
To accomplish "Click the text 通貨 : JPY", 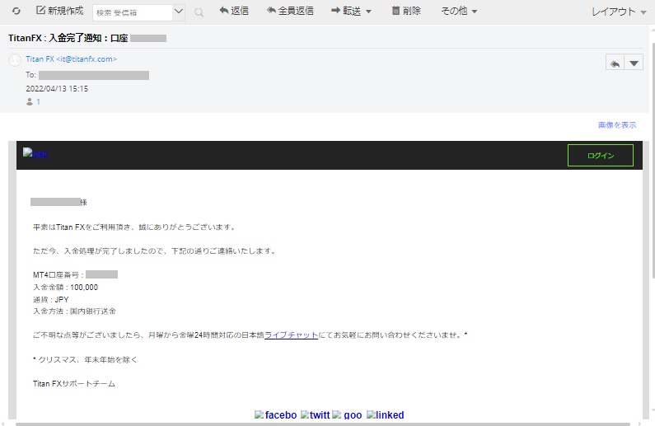I will coord(51,299).
